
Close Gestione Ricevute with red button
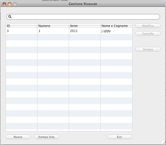coord(4,4)
